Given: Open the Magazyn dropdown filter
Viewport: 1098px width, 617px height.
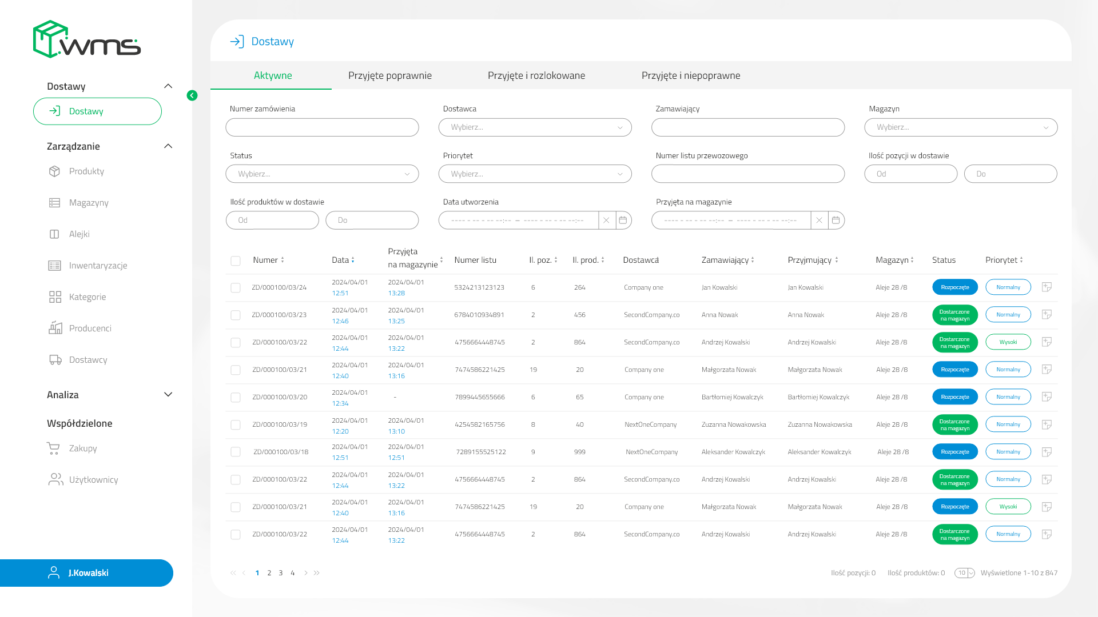Looking at the screenshot, I should (x=961, y=127).
